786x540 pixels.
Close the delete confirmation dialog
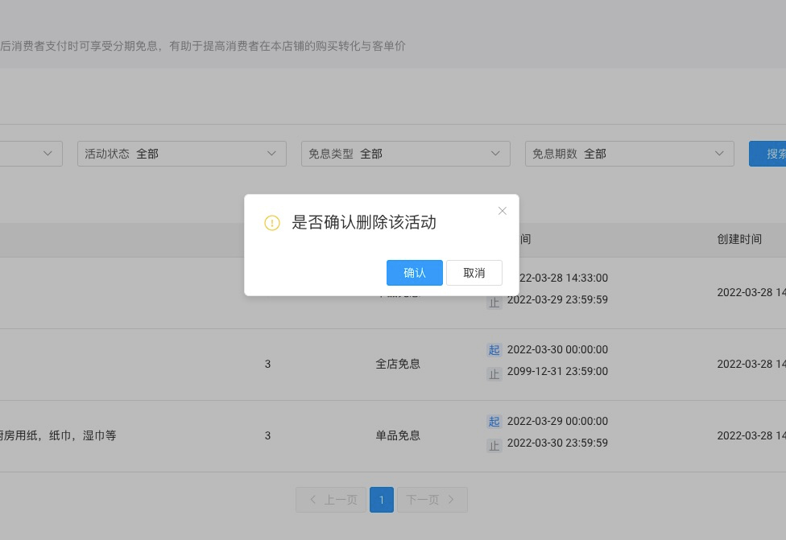tap(503, 211)
